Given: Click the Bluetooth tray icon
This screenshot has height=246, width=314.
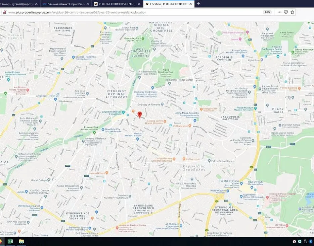Looking at the screenshot, I should 310,241.
